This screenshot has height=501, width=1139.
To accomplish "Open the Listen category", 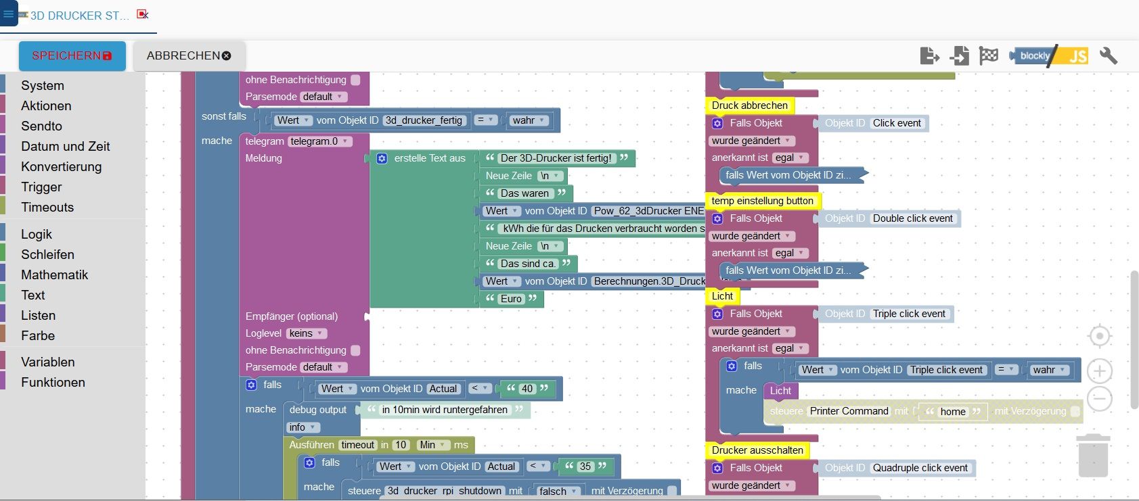I will point(39,315).
